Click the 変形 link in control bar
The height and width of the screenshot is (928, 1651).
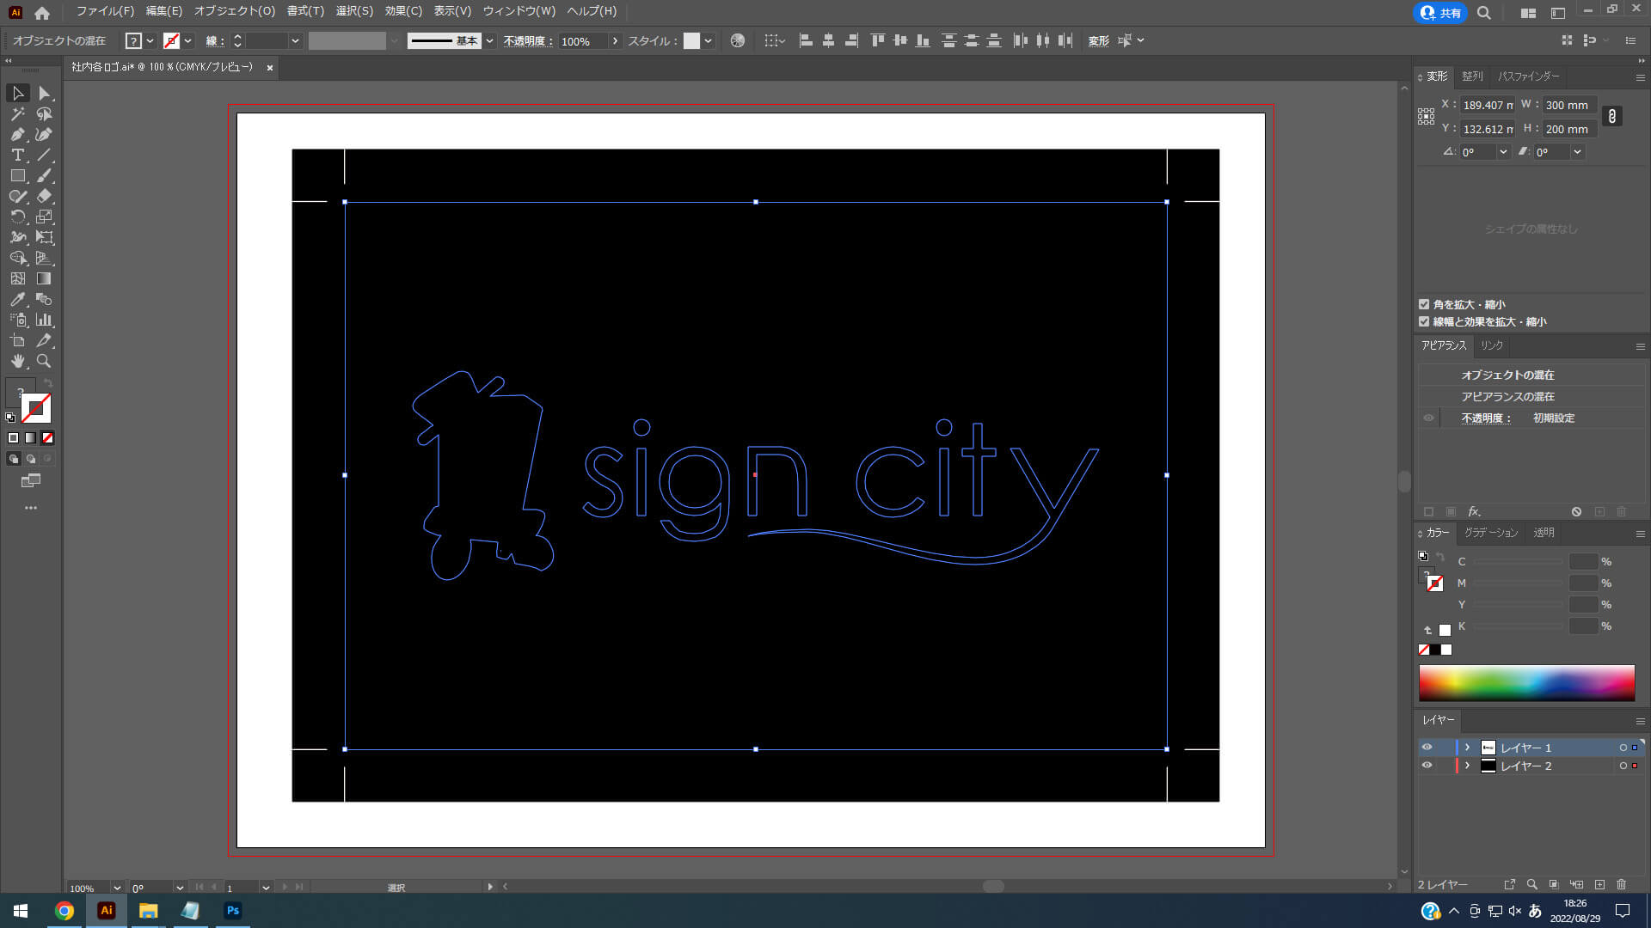[x=1098, y=40]
